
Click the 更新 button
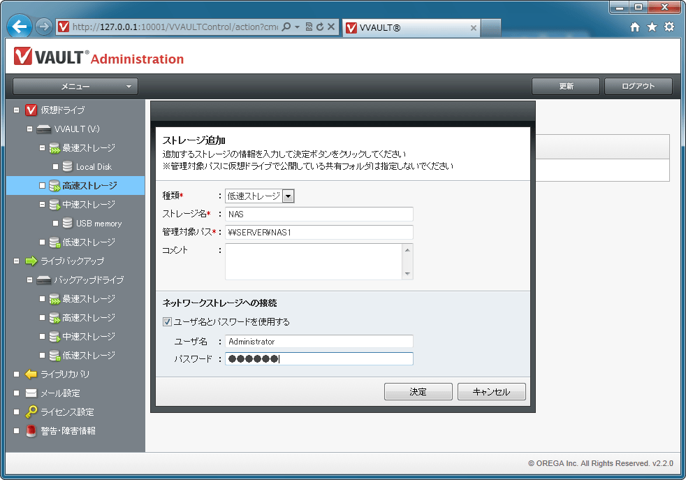coord(566,86)
